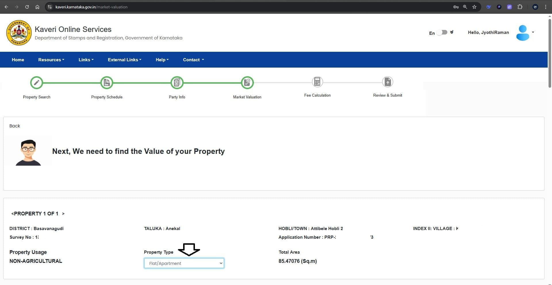Click the Back link
This screenshot has height=285, width=552.
point(15,126)
